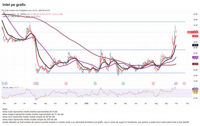The height and width of the screenshot is (126, 200).
Task: Click the Apr label on the time axis
Action: click(x=115, y=103)
